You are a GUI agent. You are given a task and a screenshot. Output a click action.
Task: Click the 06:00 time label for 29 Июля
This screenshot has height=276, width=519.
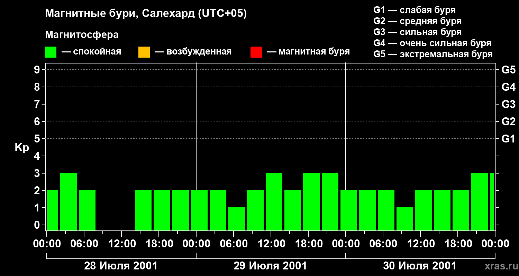(234, 244)
